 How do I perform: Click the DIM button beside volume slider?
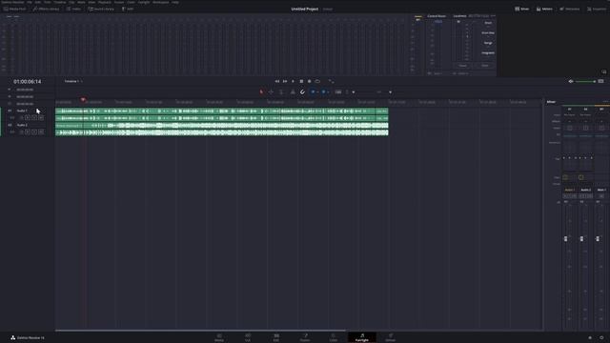click(x=601, y=81)
